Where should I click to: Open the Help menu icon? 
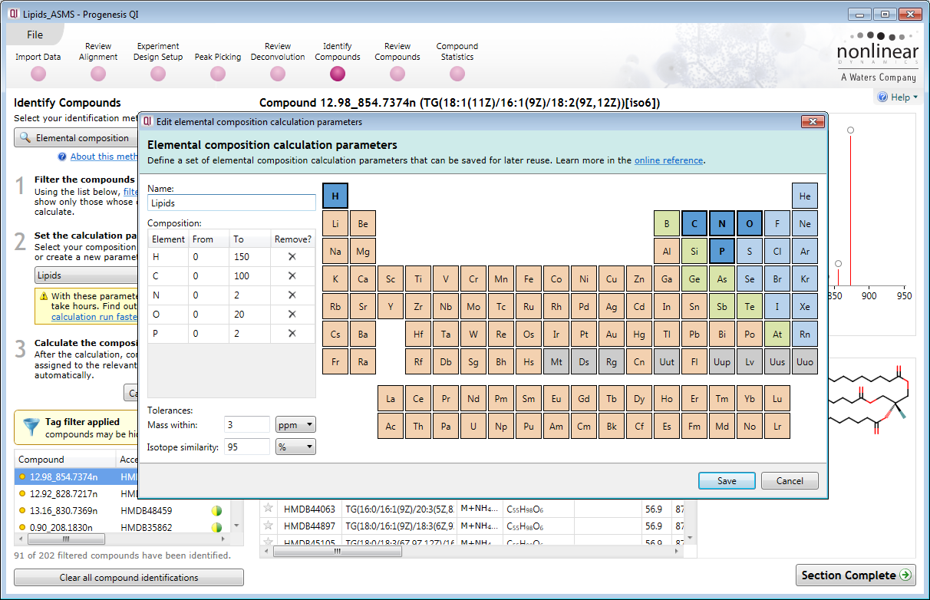click(x=882, y=97)
